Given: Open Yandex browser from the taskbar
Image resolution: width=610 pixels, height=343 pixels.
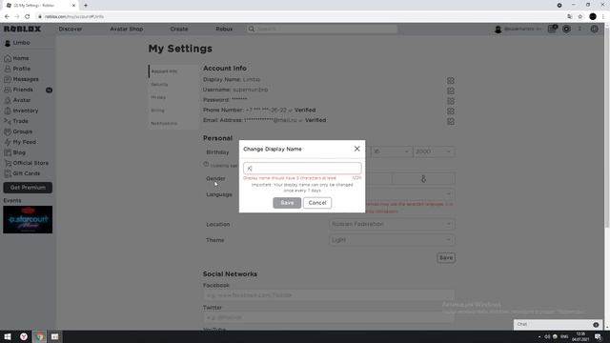Looking at the screenshot, I should [x=24, y=336].
